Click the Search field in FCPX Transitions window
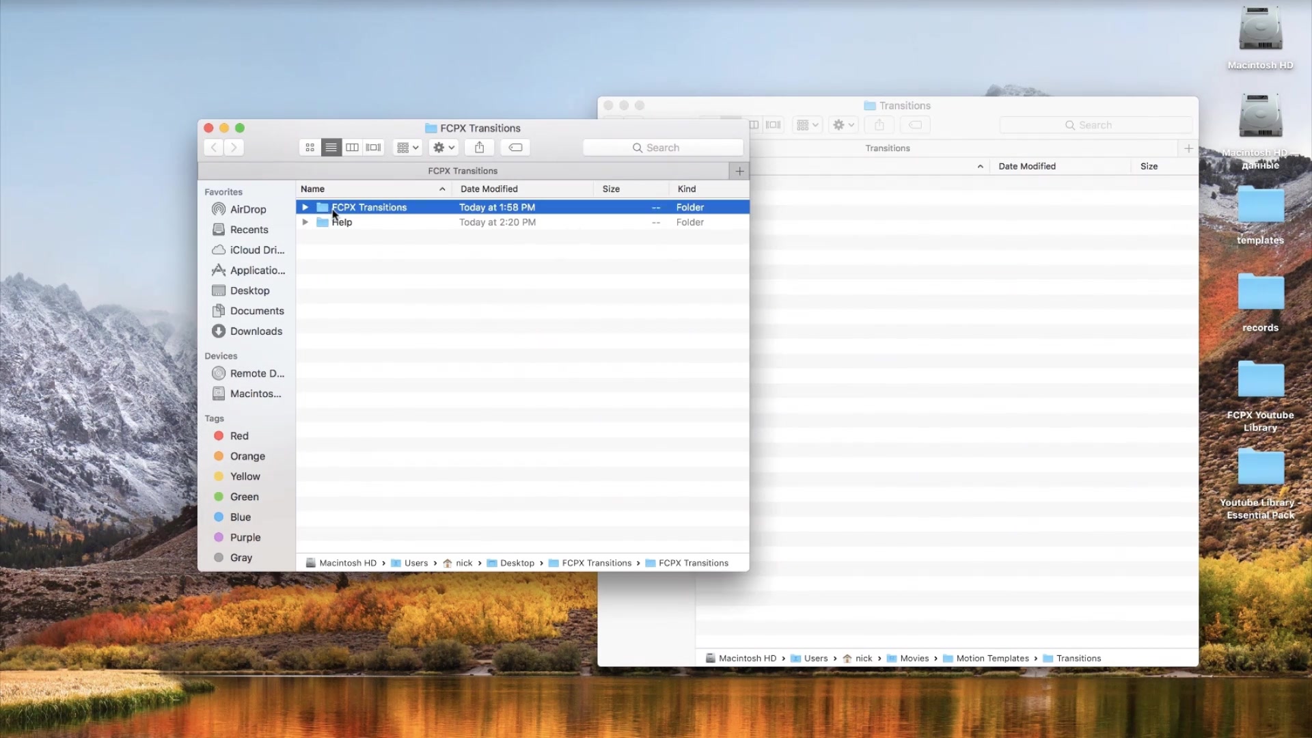Screen dimensions: 1312x738 [x=663, y=148]
